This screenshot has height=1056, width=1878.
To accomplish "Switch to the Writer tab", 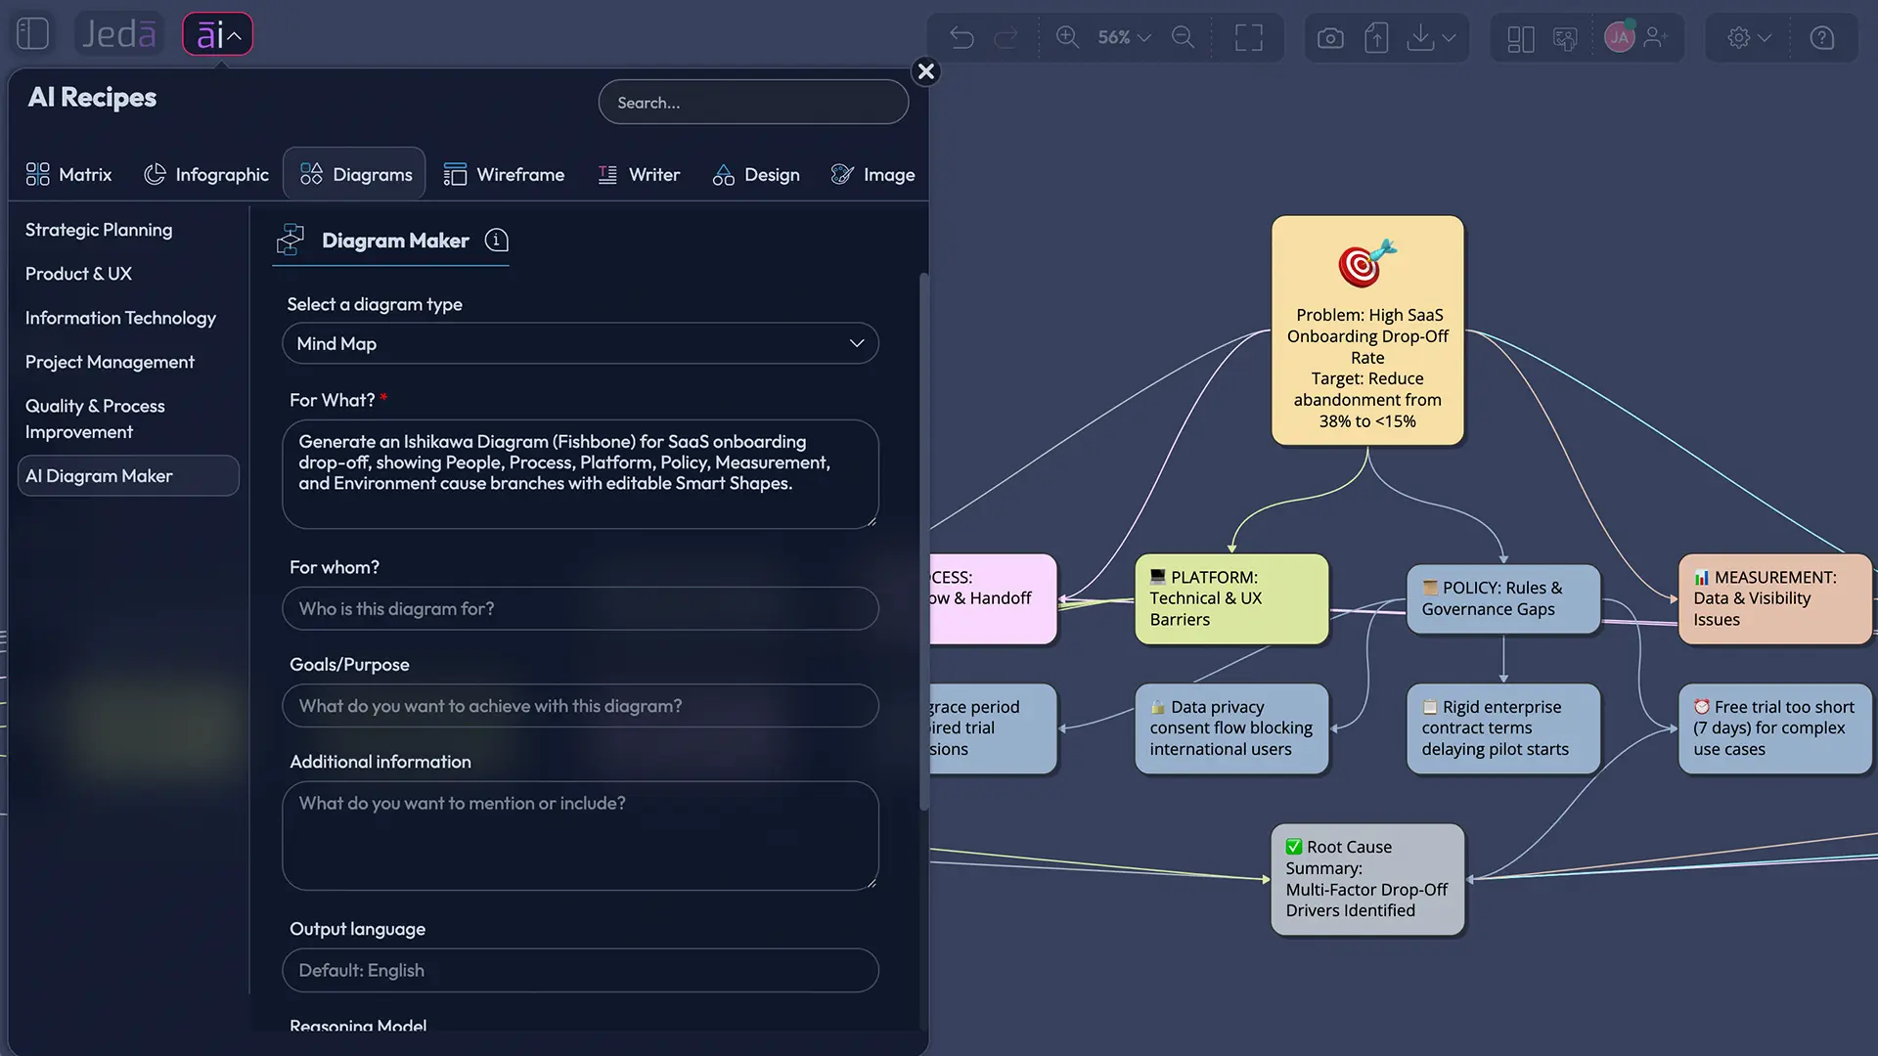I will pyautogui.click(x=639, y=174).
